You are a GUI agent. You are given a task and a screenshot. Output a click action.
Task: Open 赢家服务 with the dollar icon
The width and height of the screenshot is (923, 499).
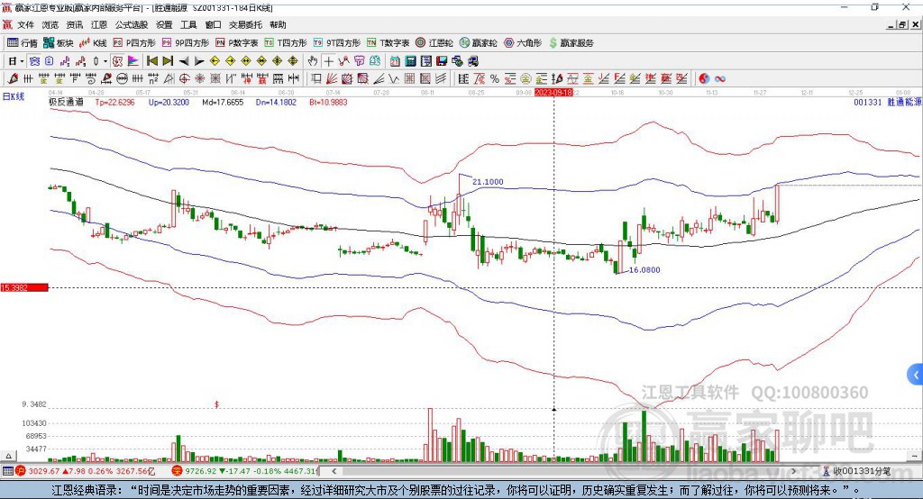tap(571, 43)
